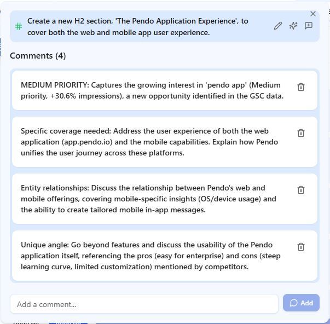Close the comments panel with the X

(313, 14)
